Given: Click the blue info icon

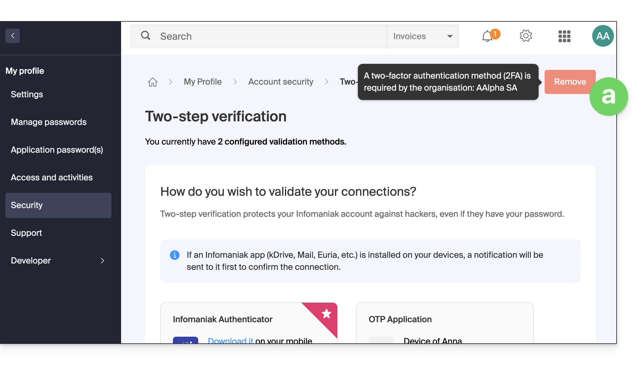Looking at the screenshot, I should 175,255.
